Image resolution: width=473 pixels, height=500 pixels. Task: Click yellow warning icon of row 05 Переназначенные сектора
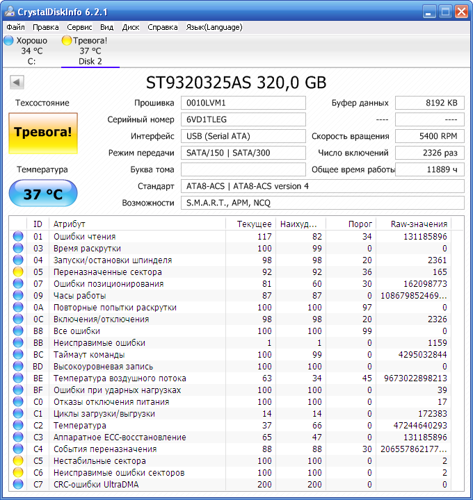tap(18, 272)
